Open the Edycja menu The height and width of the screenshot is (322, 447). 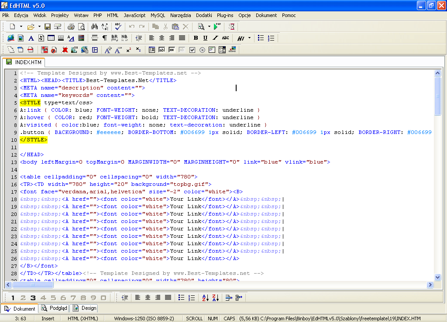[x=21, y=15]
